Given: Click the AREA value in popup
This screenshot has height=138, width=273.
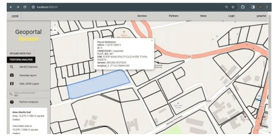Looking at the screenshot, I should coord(113,45).
